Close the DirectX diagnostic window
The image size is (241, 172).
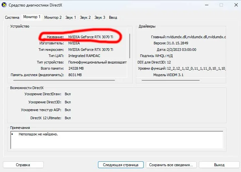point(234,5)
